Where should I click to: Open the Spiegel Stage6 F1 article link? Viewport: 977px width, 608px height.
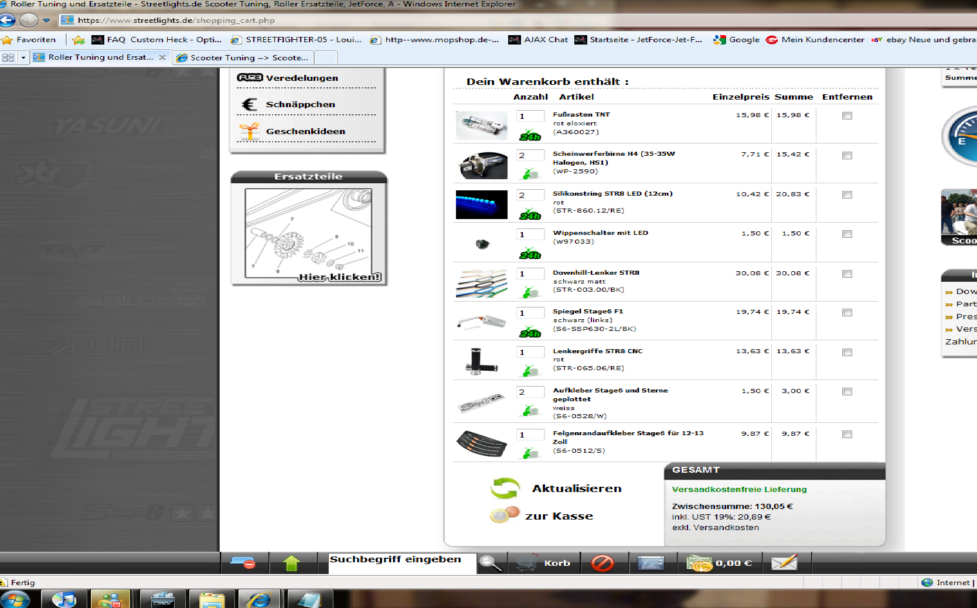(588, 312)
